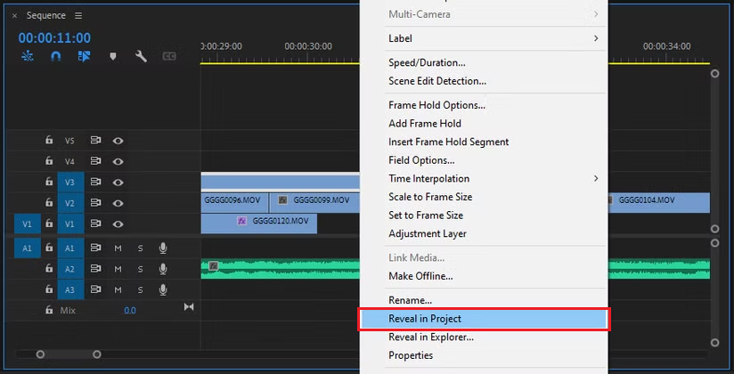Enable voice-over record on track A3
Screen dimensions: 734x374
[x=163, y=289]
